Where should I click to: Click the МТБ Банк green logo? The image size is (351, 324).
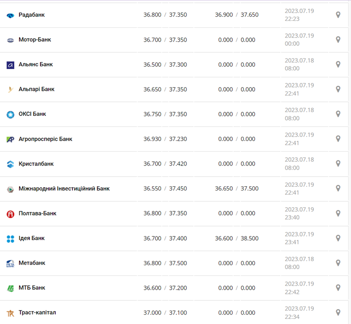coord(10,288)
